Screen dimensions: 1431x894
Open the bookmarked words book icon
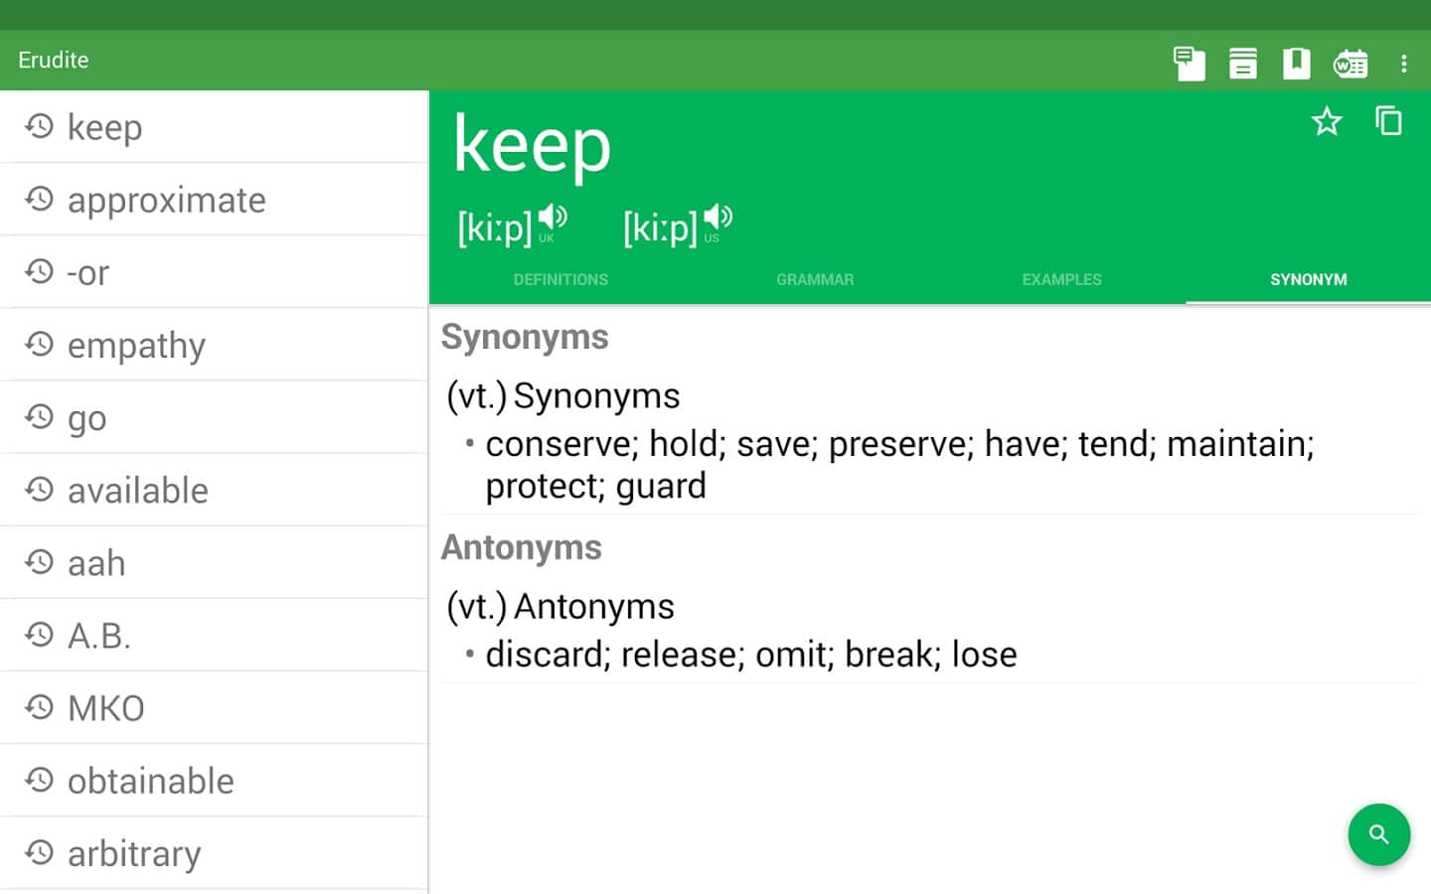click(1296, 64)
